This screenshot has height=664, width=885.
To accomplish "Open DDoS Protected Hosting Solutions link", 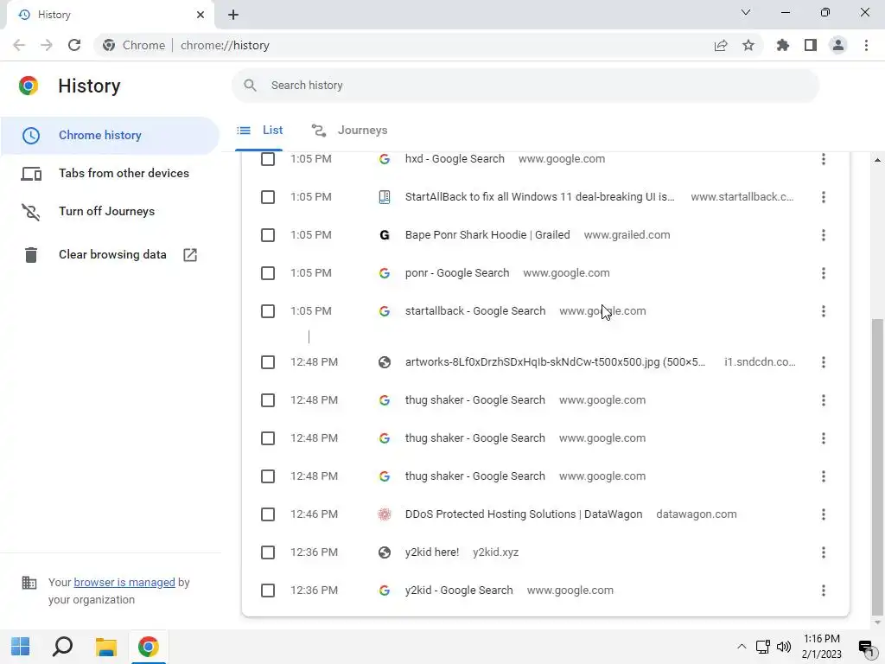I will pyautogui.click(x=524, y=514).
